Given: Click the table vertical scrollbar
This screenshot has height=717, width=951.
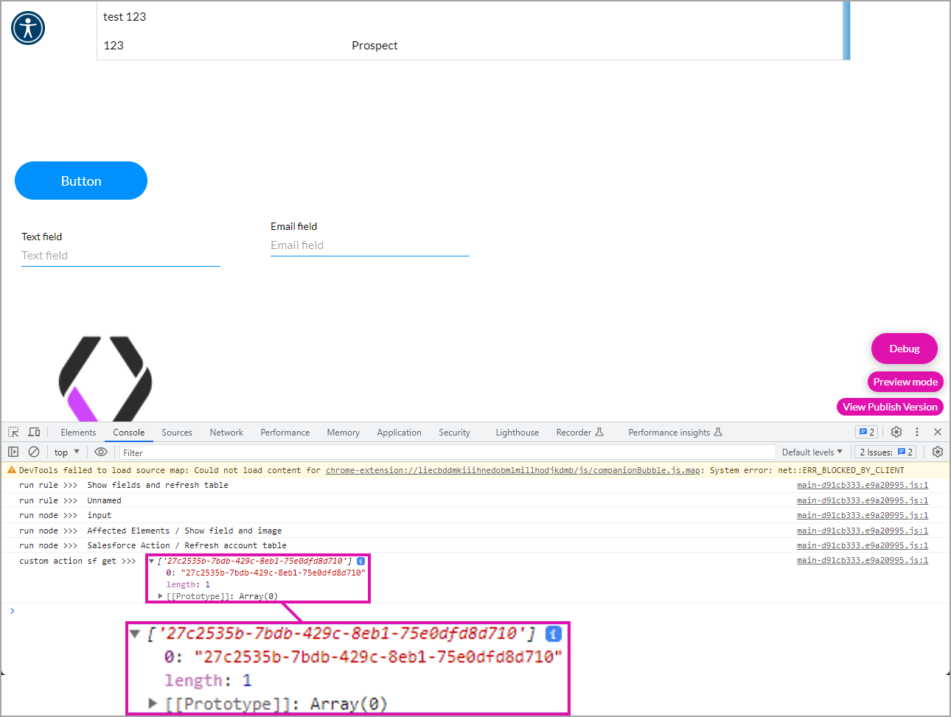Looking at the screenshot, I should [846, 30].
